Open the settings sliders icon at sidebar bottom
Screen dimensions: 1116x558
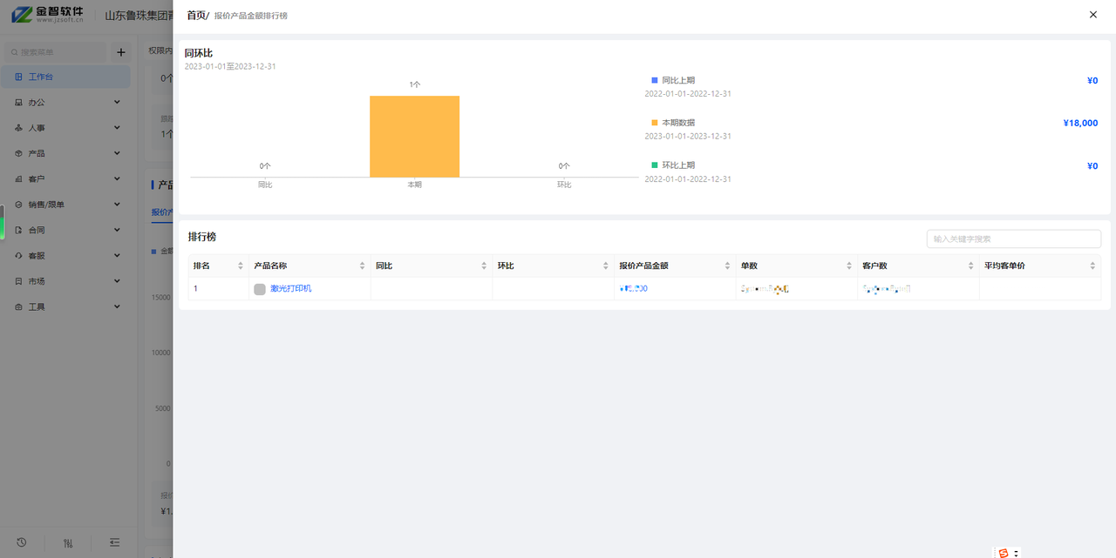[x=68, y=543]
